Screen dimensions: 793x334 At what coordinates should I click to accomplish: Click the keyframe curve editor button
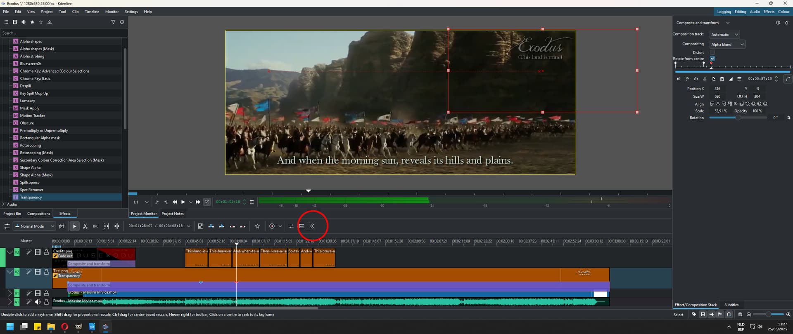point(788,79)
